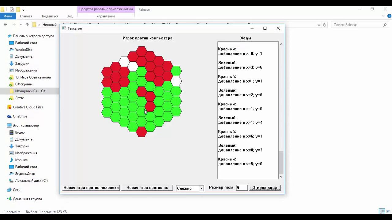Image resolution: width=392 pixels, height=220 pixels.
Task: Click the search magnifier icon
Action: coord(385,25)
